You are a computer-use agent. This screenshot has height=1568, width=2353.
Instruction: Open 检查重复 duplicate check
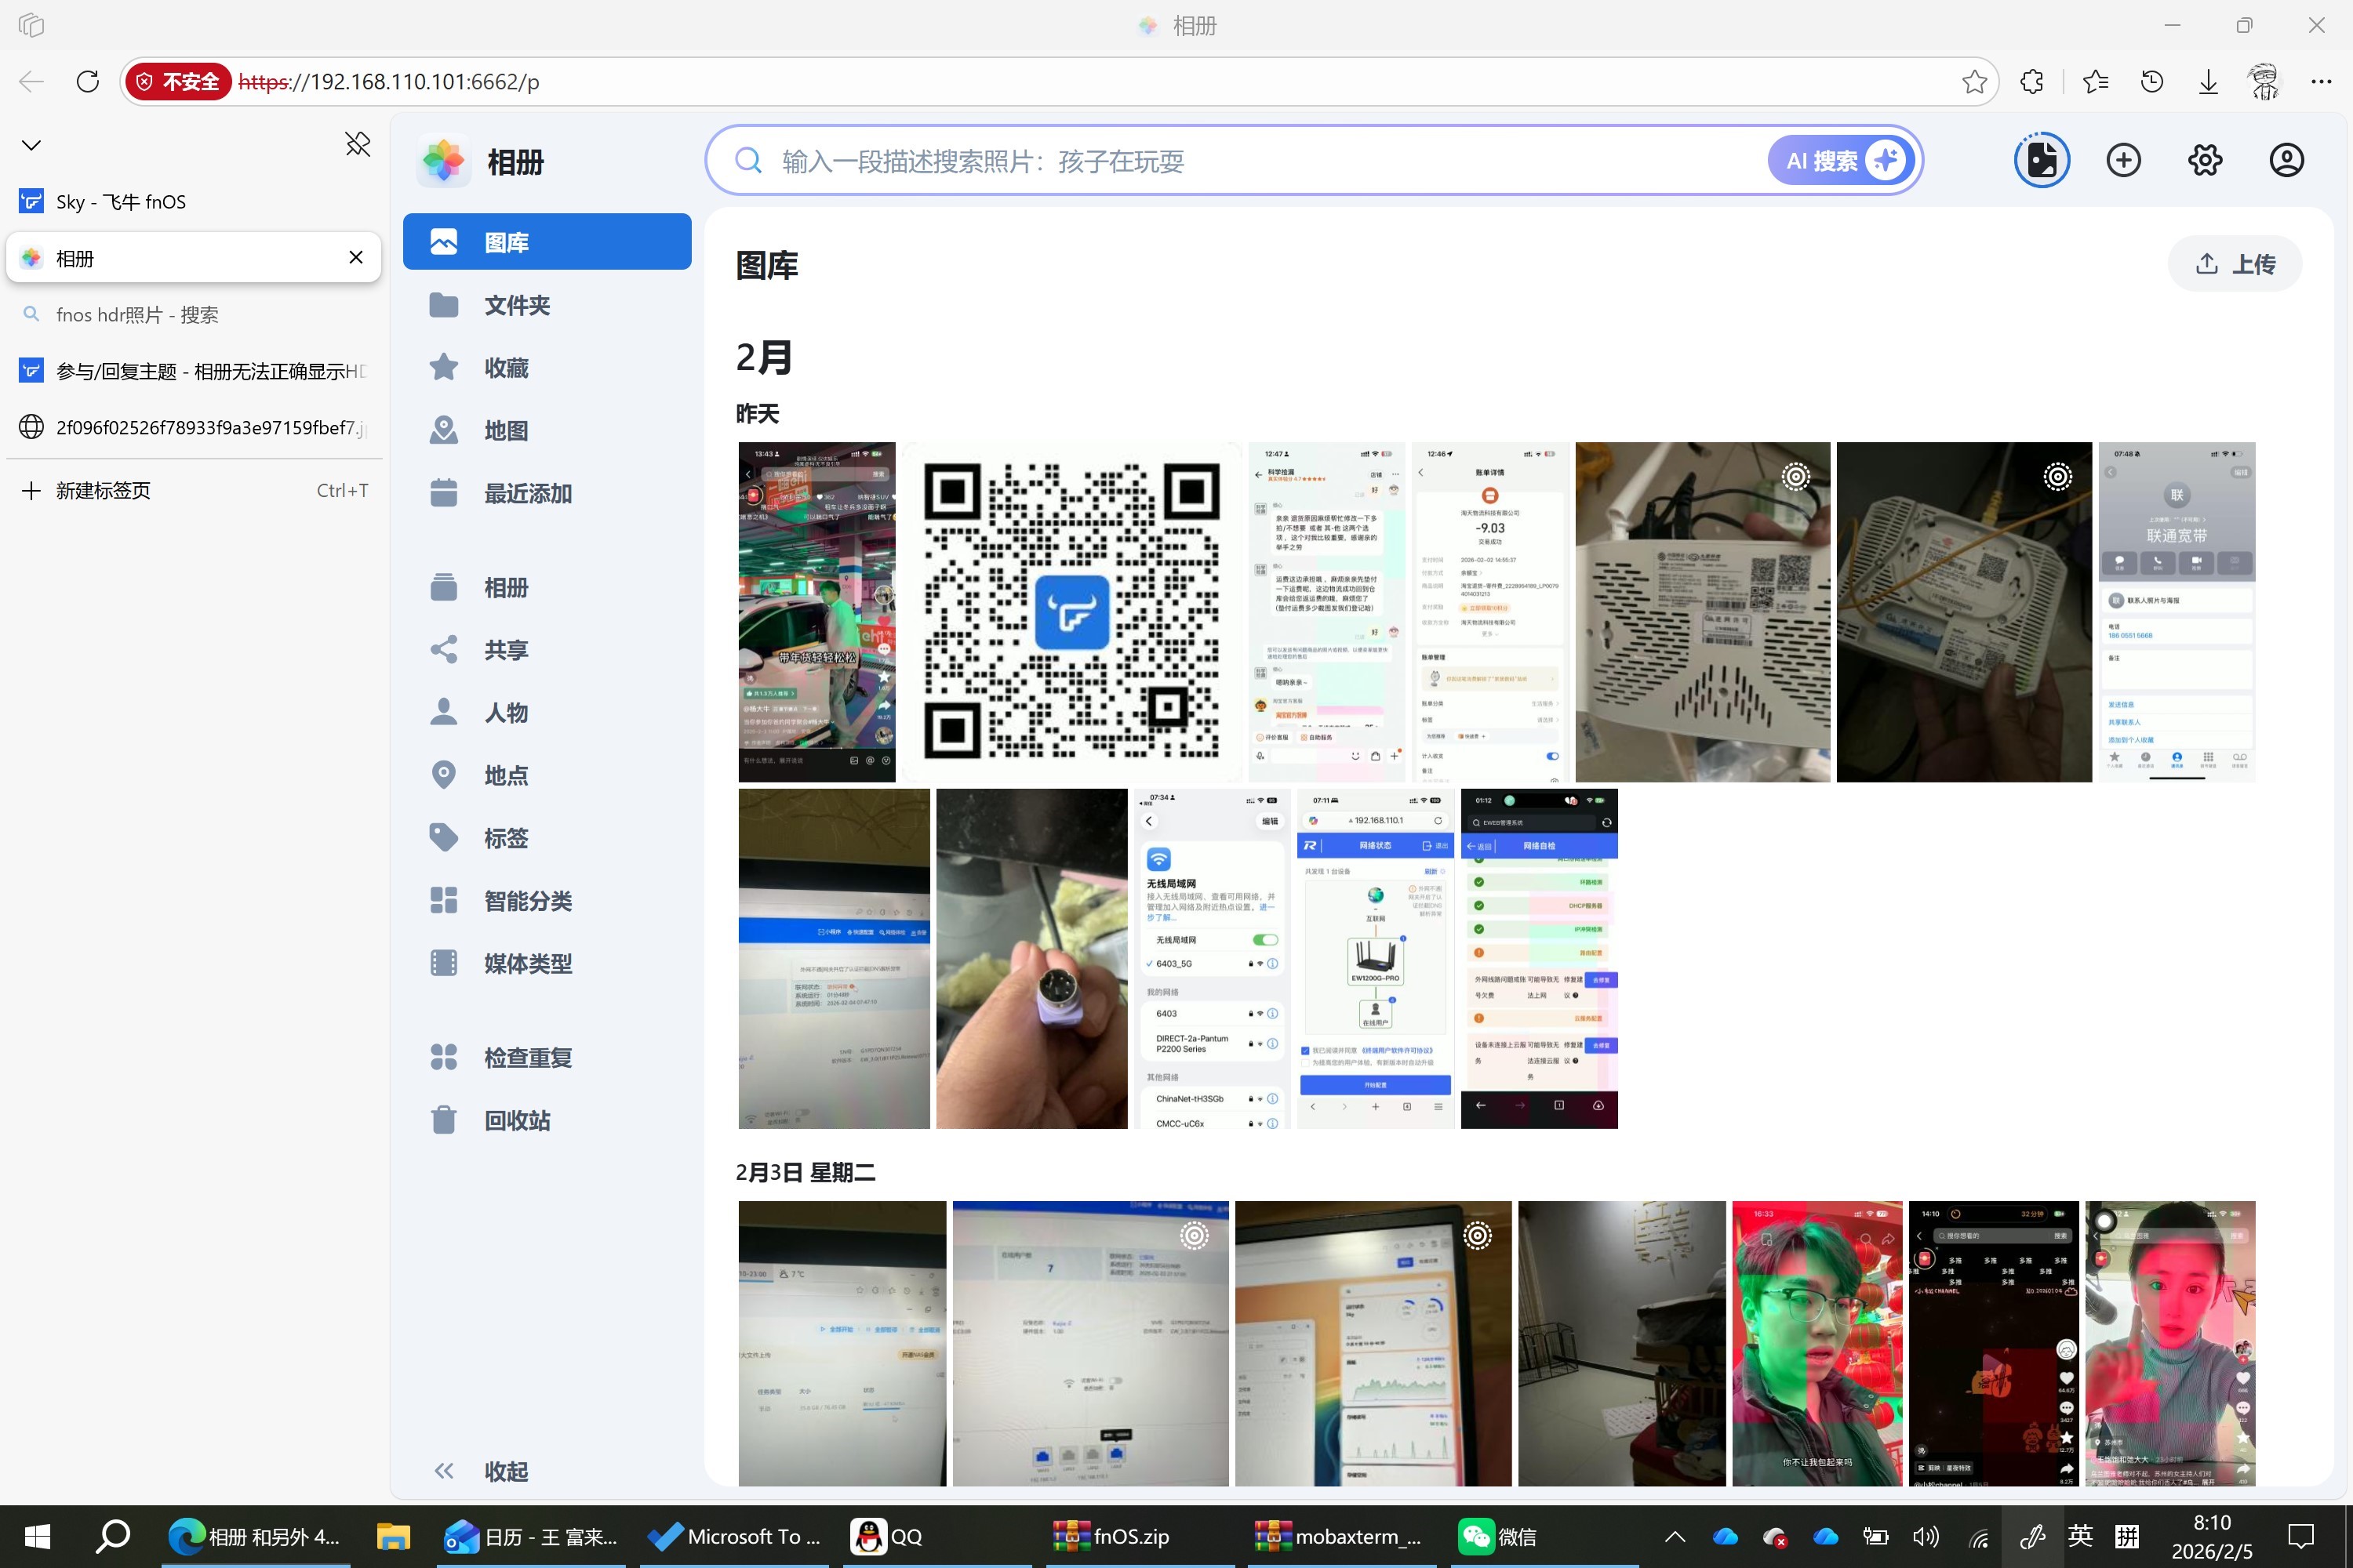tap(527, 1057)
